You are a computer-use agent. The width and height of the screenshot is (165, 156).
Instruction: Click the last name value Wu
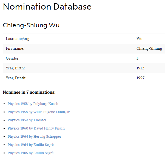[140, 39]
